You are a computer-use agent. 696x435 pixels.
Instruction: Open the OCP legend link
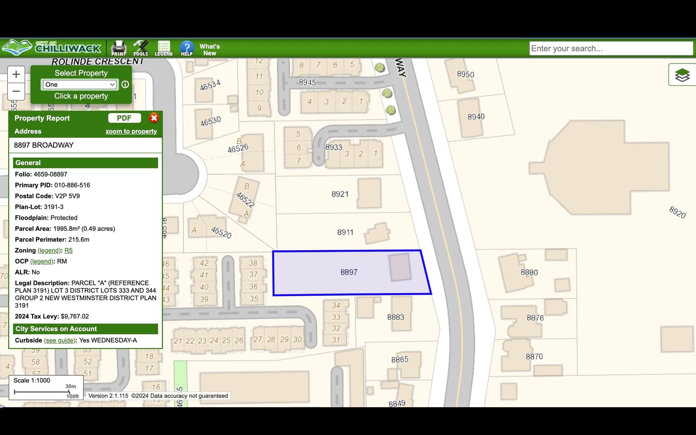point(42,261)
